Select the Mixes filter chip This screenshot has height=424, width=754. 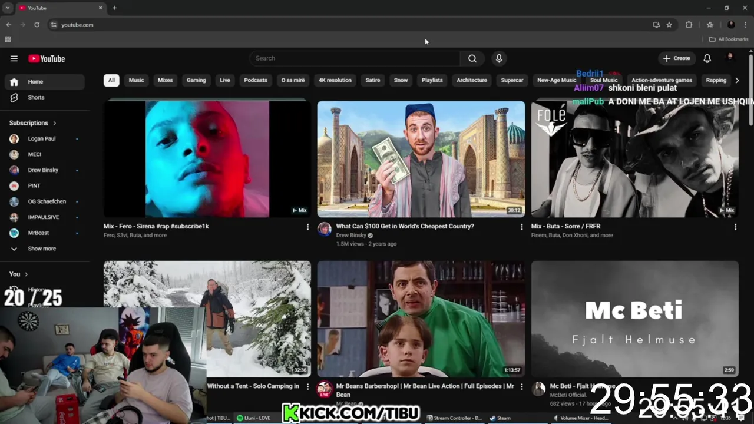click(x=166, y=80)
